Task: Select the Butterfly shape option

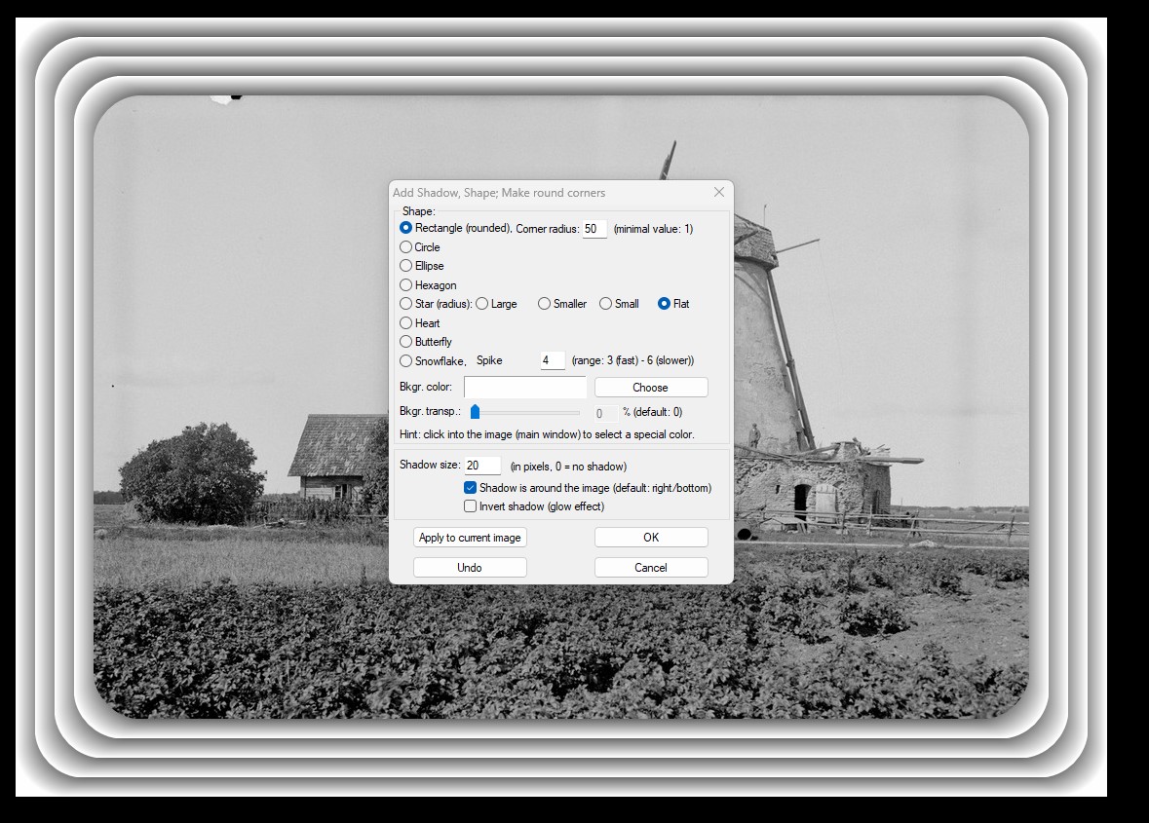Action: click(x=406, y=342)
